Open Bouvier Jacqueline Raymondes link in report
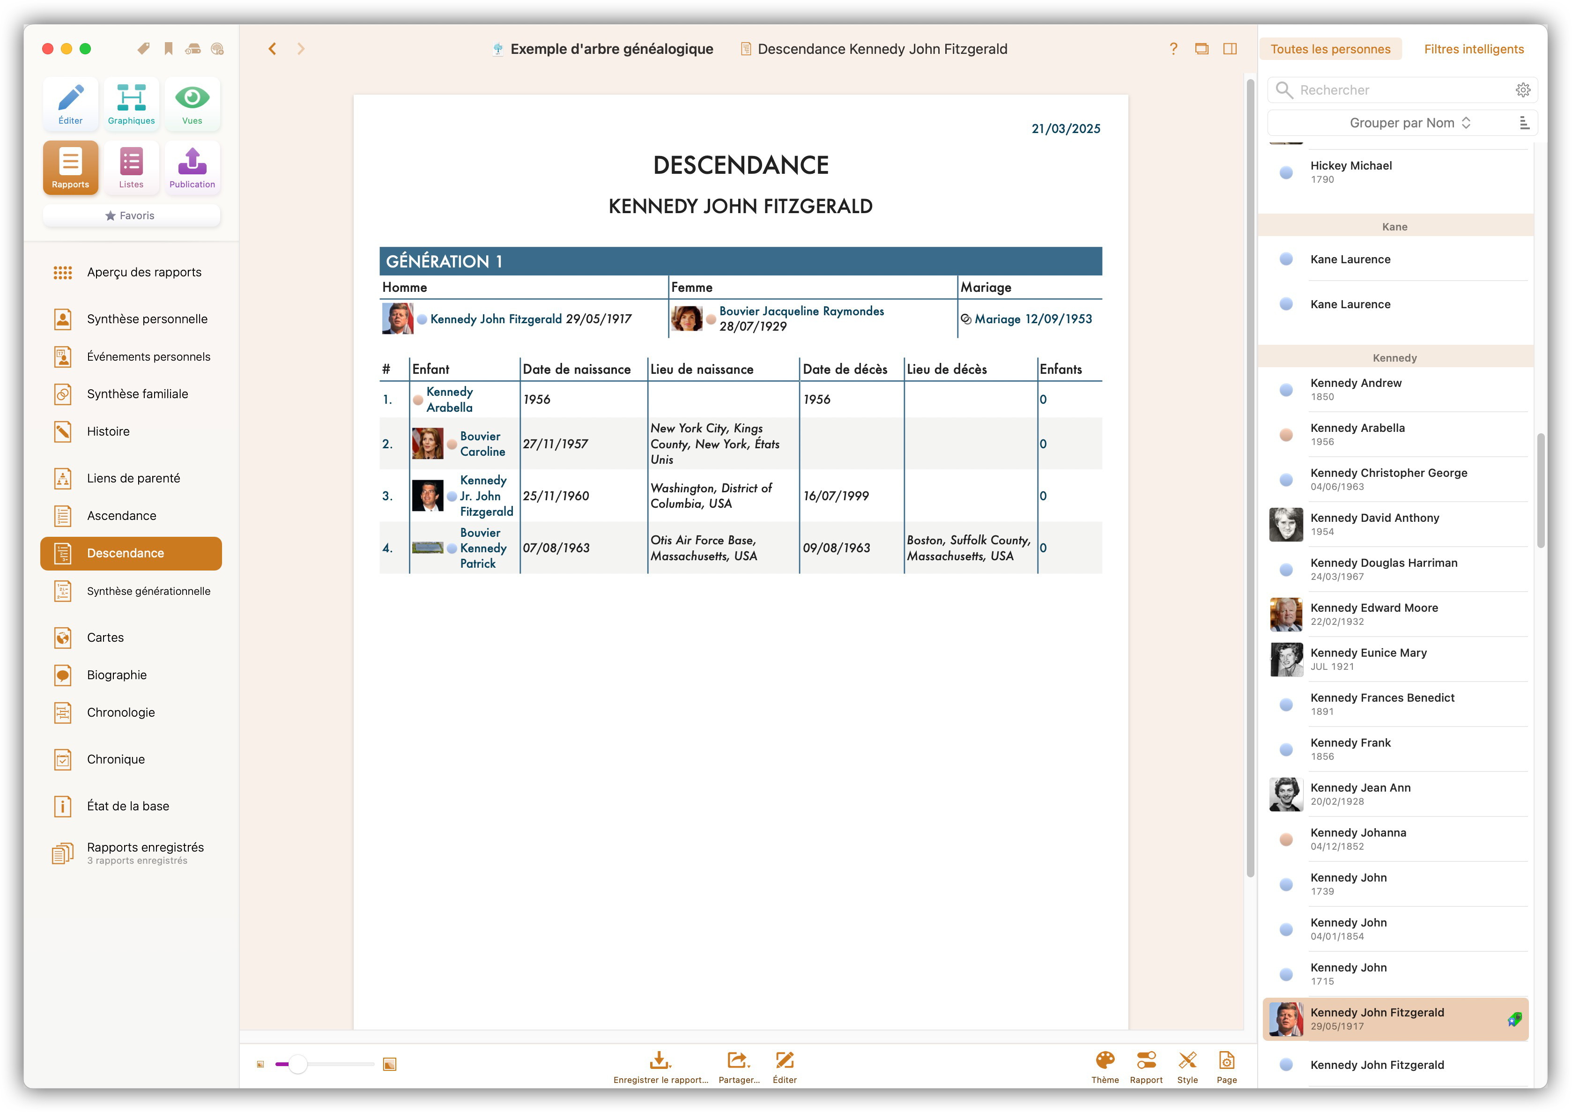This screenshot has width=1572, height=1112. click(801, 311)
